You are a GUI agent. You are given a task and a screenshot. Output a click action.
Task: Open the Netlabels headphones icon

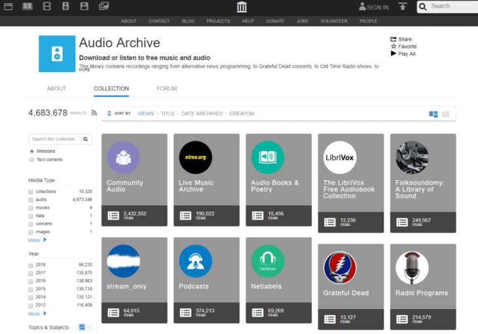click(x=268, y=261)
